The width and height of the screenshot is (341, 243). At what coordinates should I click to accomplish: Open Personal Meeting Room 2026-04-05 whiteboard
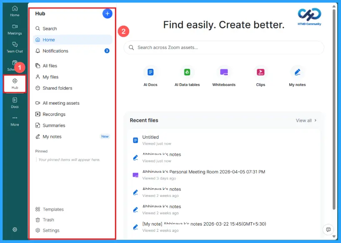(x=224, y=175)
